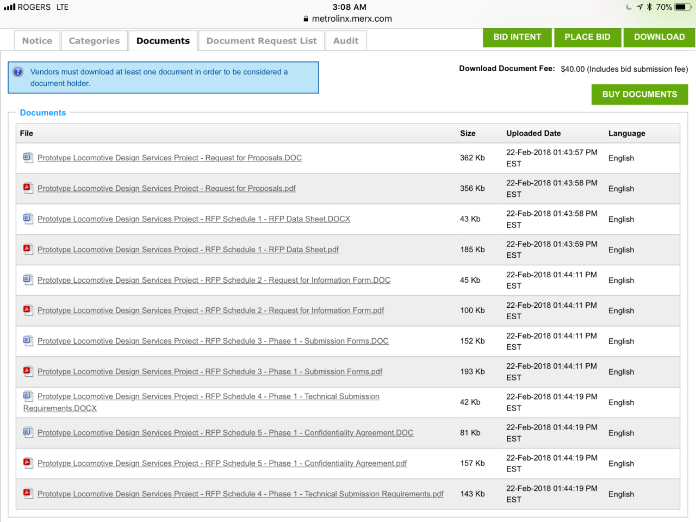Click the blue help question mark icon

click(x=18, y=72)
